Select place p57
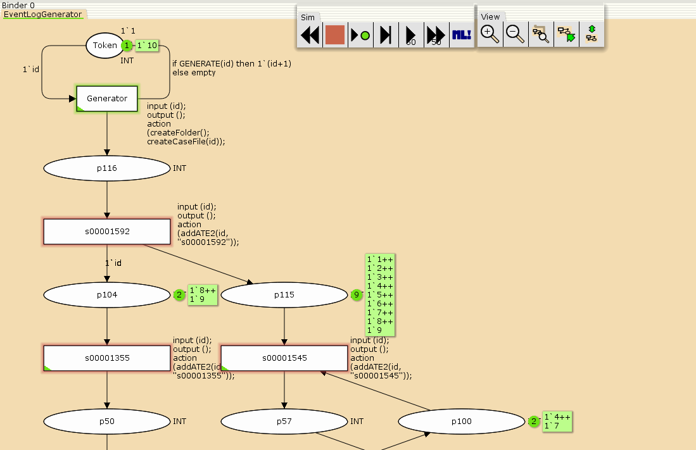Image resolution: width=696 pixels, height=450 pixels. pyautogui.click(x=284, y=421)
